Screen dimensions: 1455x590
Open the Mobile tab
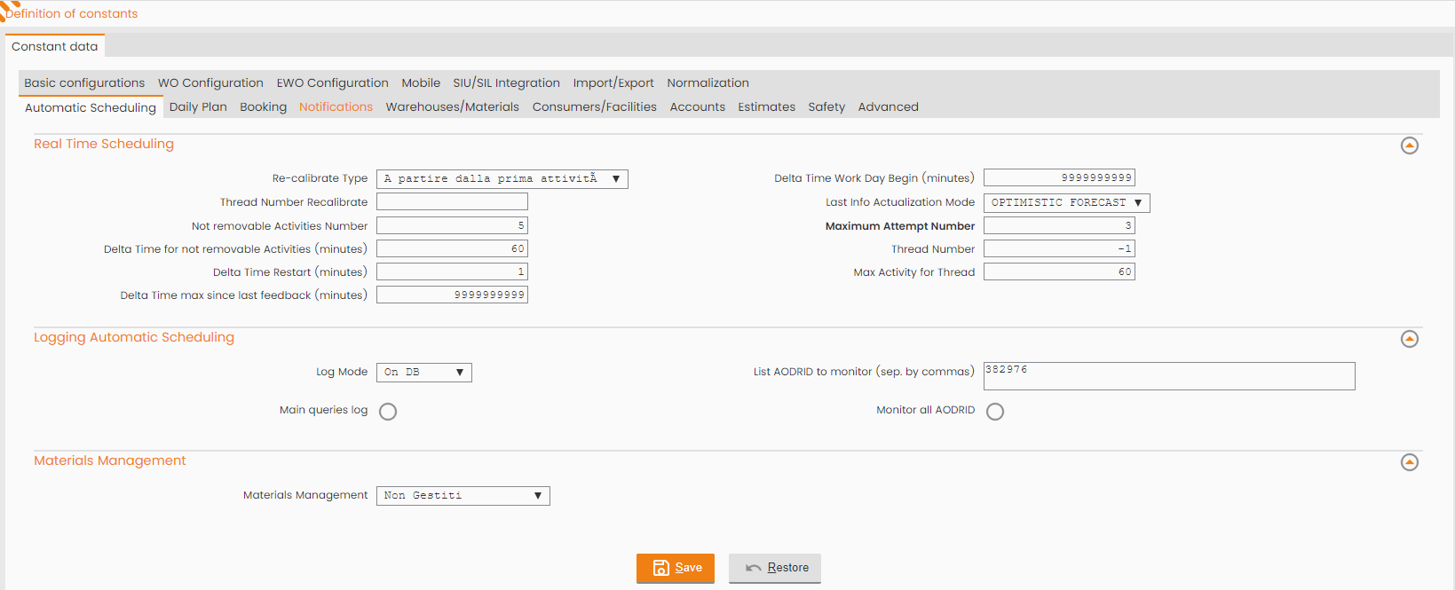click(x=421, y=83)
